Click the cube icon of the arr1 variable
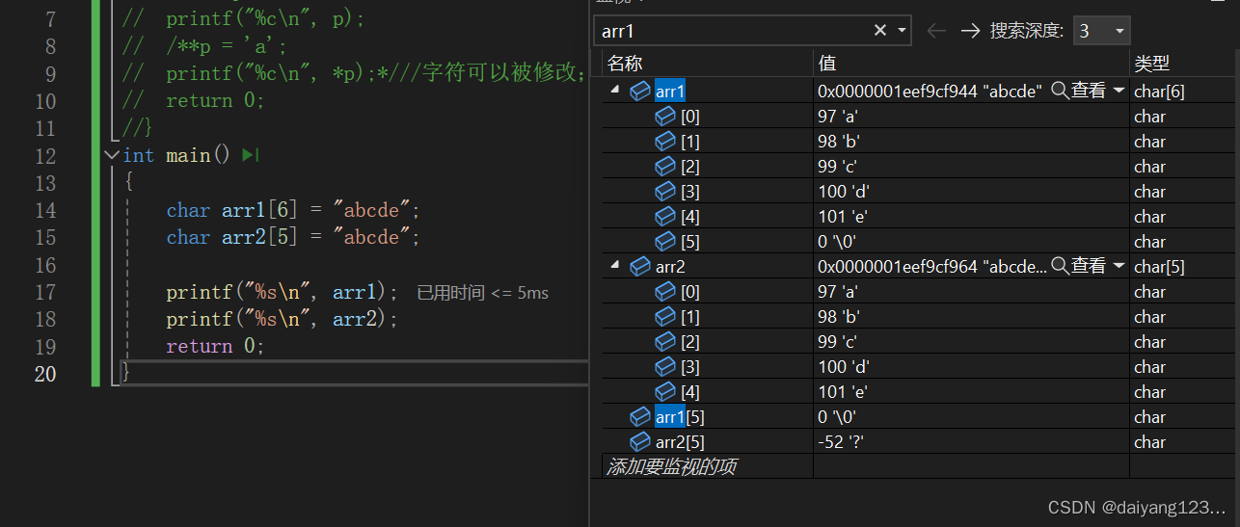 click(640, 92)
